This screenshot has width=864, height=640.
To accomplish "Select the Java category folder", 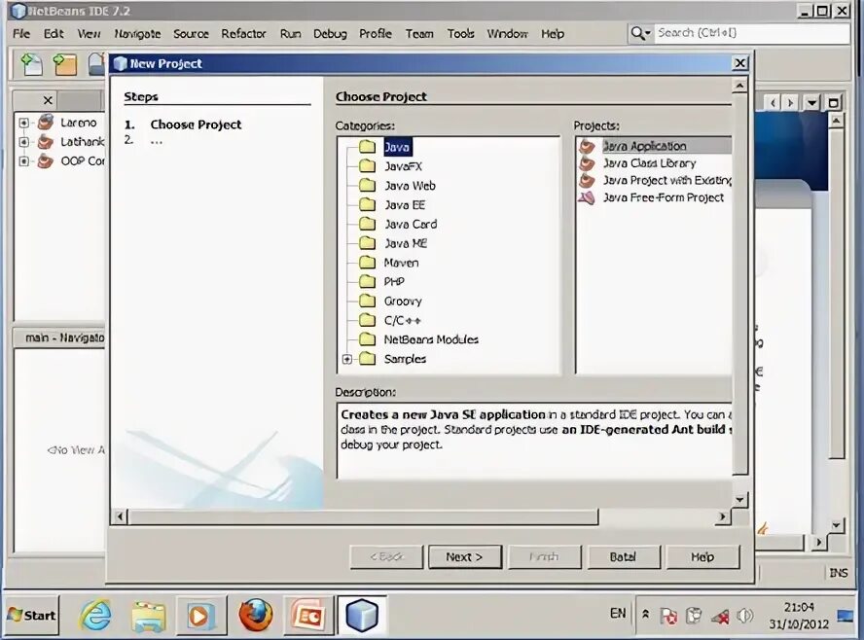I will coord(396,147).
